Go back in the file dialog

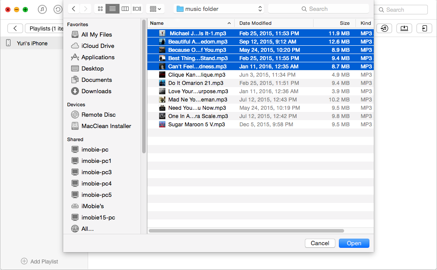click(x=74, y=9)
